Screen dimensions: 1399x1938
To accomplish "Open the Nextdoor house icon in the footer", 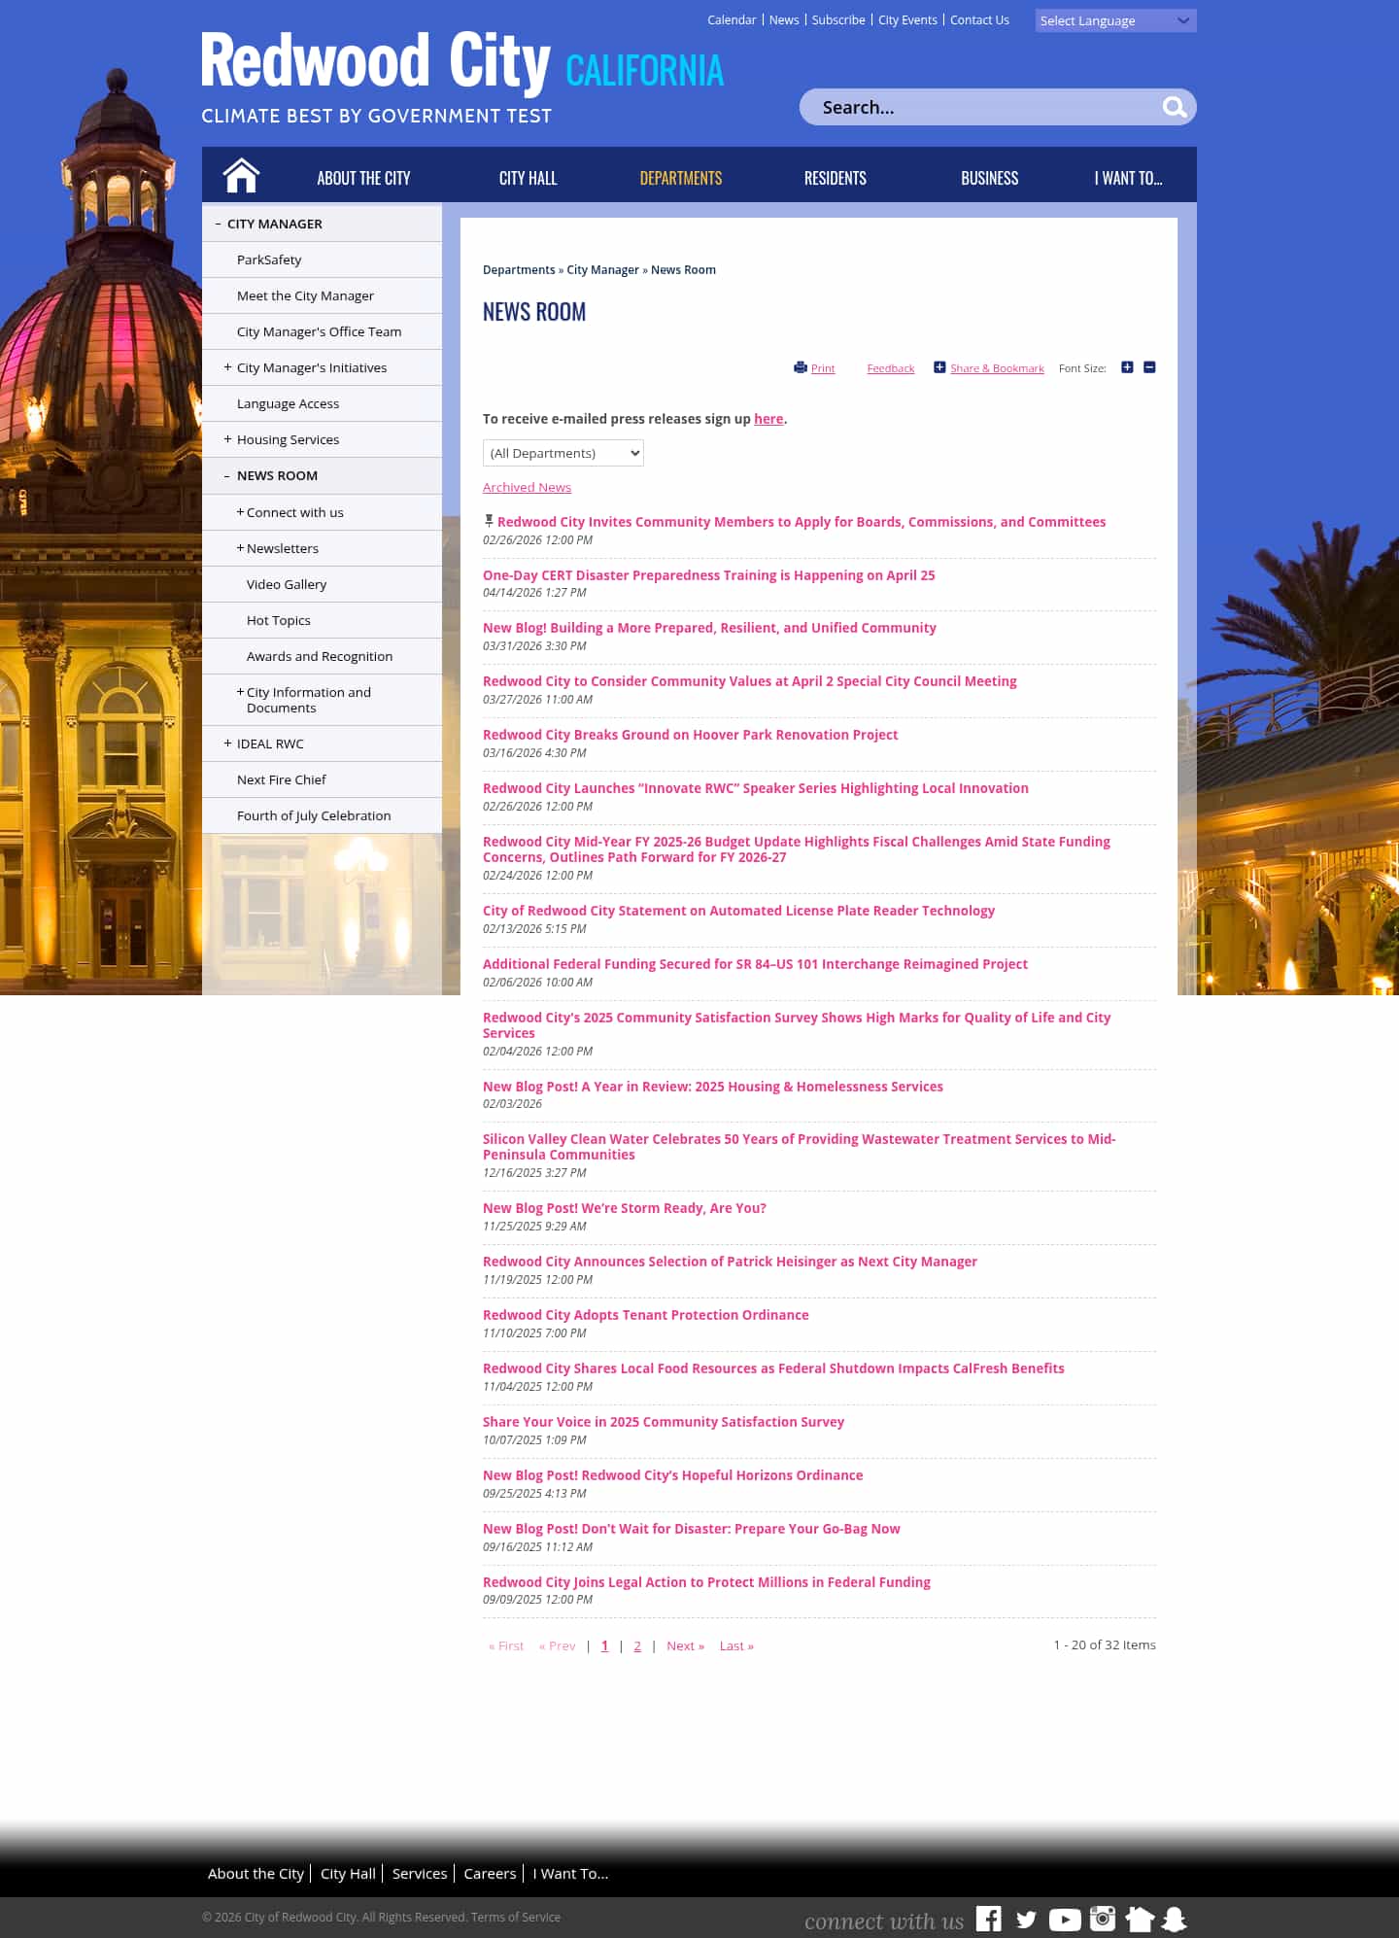I will point(1140,1920).
